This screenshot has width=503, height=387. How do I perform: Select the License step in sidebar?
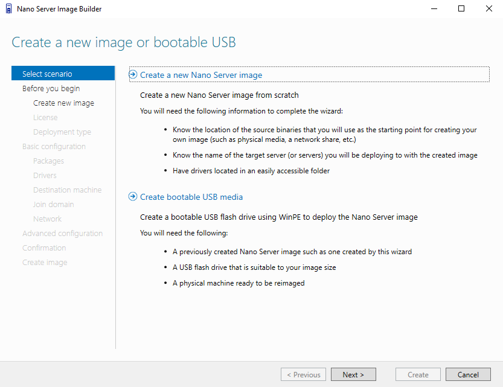(45, 117)
